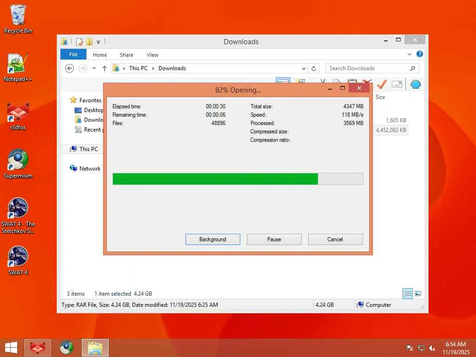The width and height of the screenshot is (476, 357).
Task: Click the Computer label in the status bar
Action: pos(378,305)
